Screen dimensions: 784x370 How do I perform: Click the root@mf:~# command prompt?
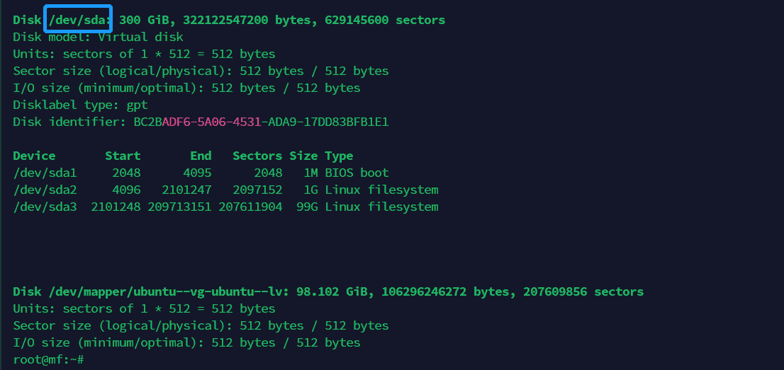[x=48, y=359]
